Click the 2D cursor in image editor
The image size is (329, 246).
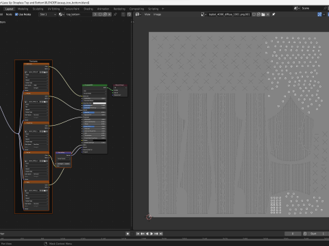point(149,217)
